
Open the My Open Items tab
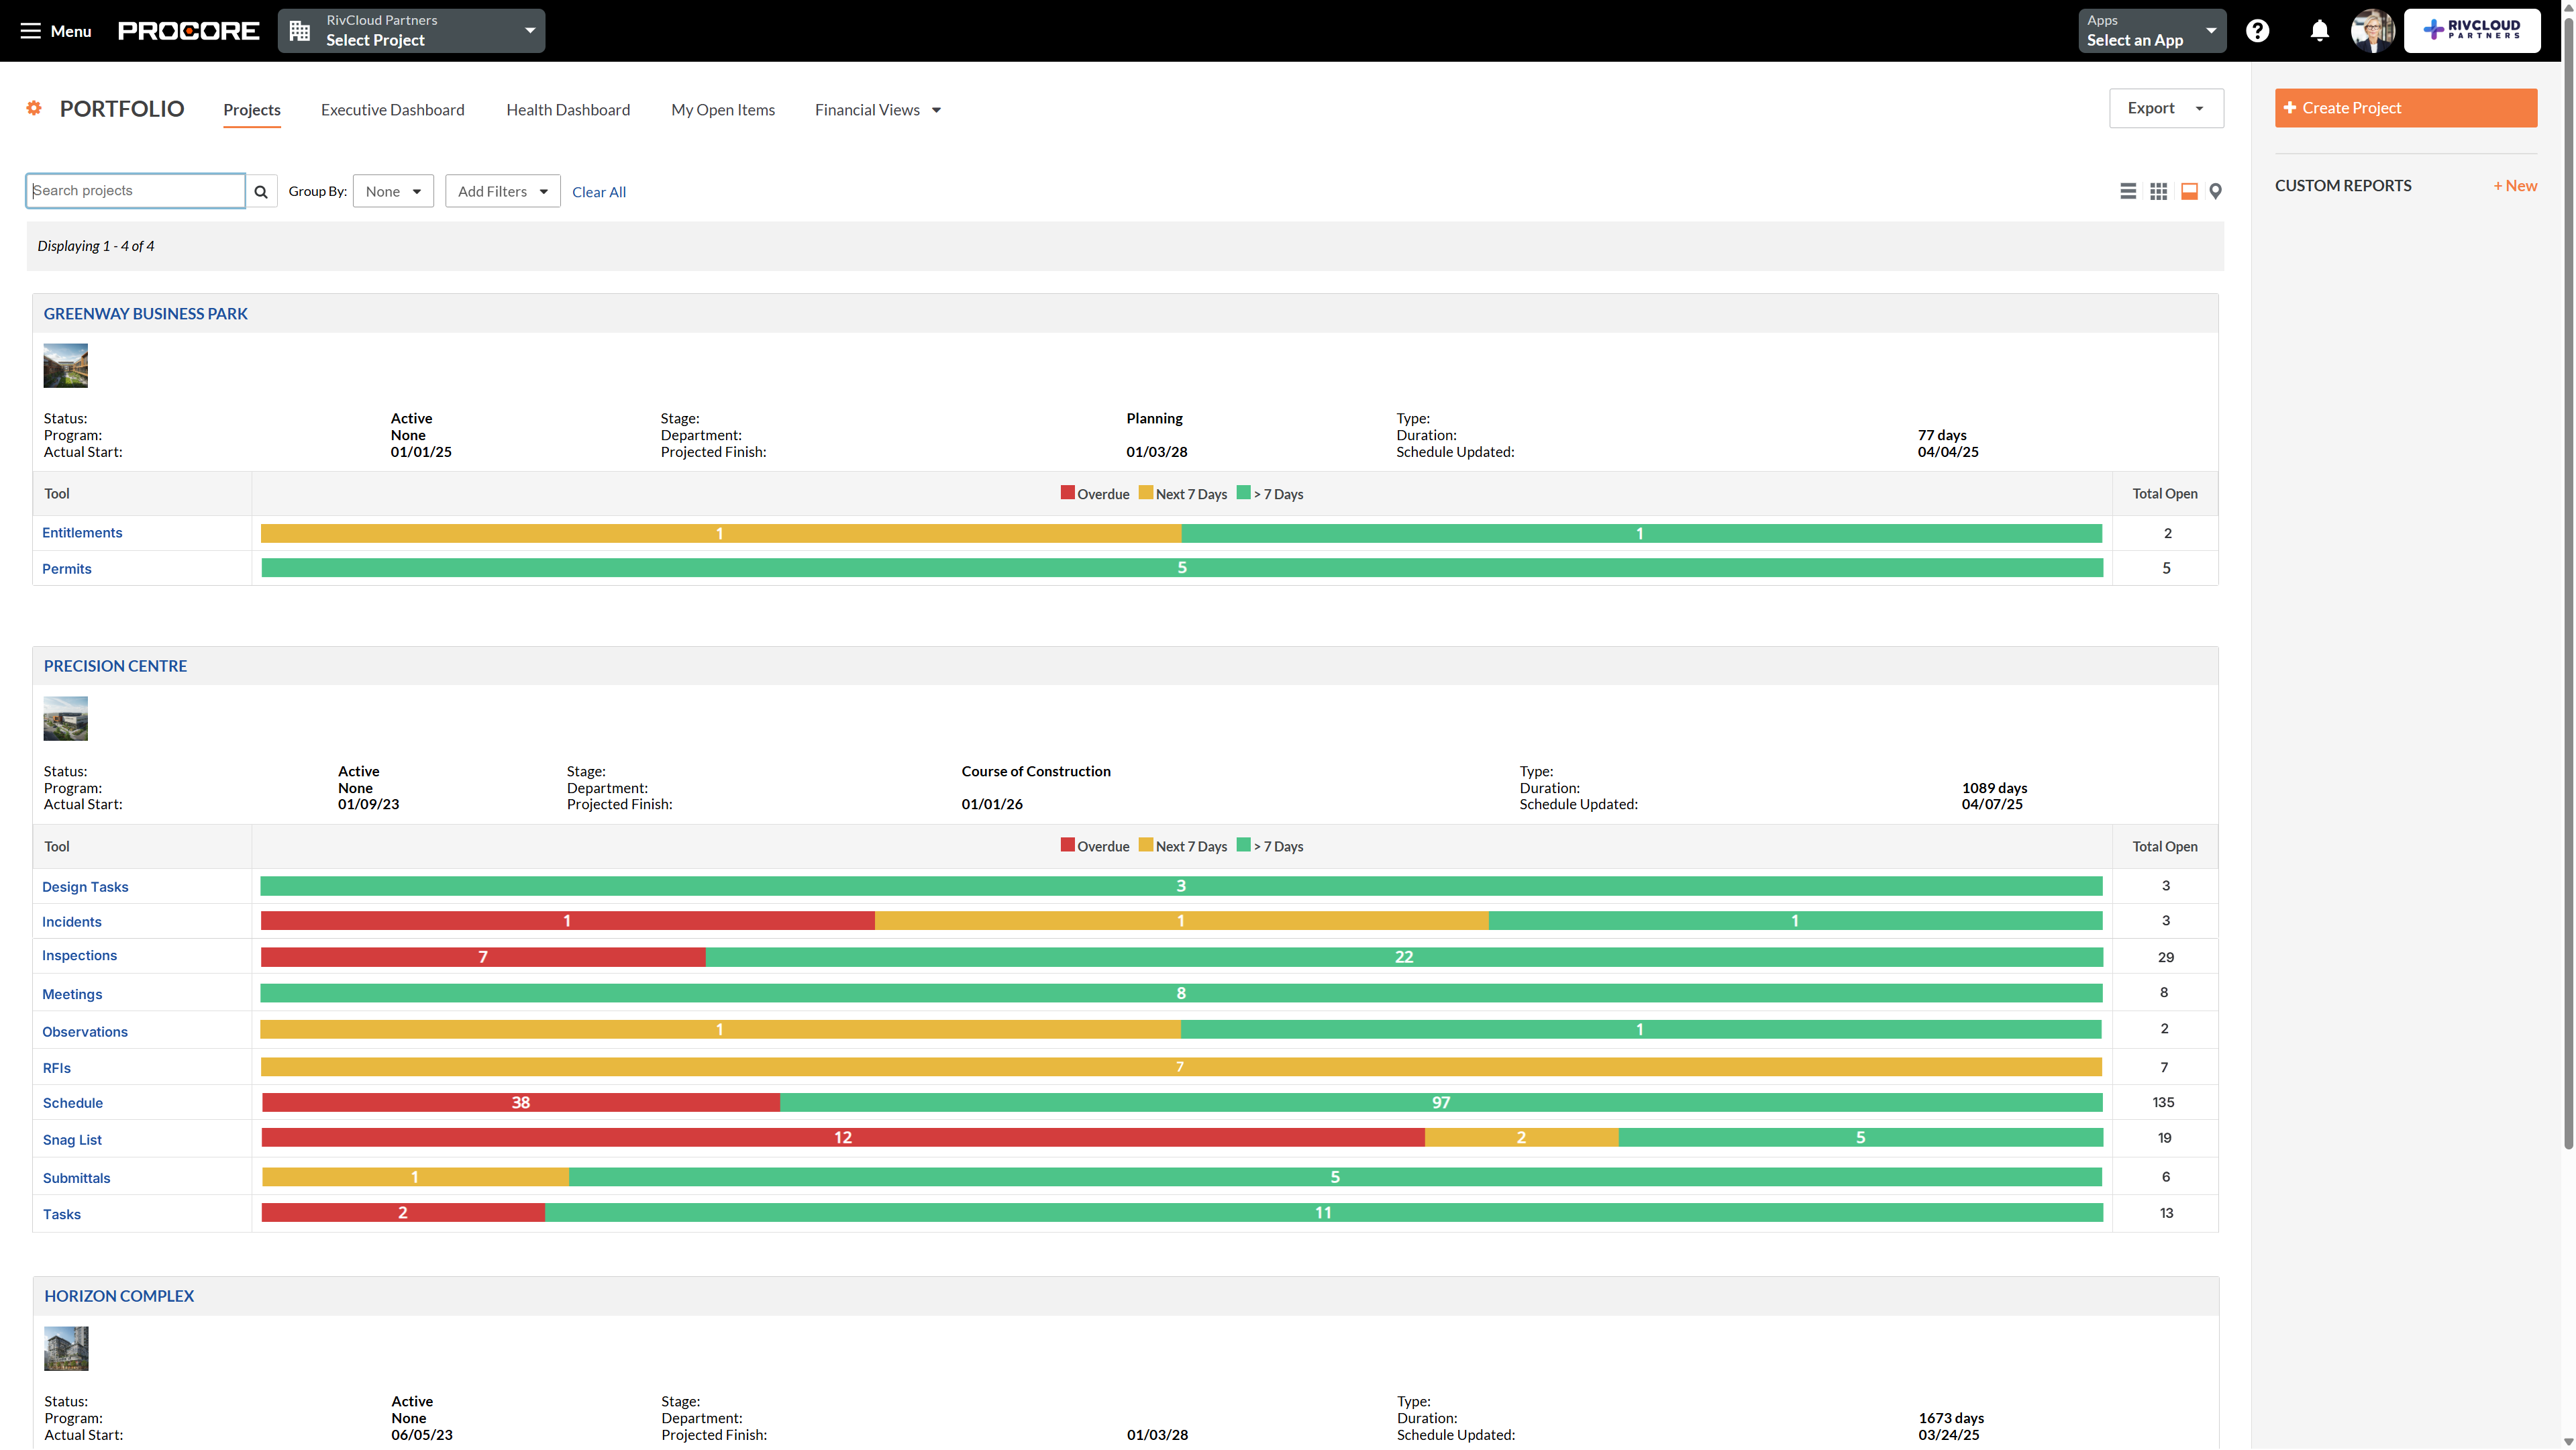click(x=723, y=110)
